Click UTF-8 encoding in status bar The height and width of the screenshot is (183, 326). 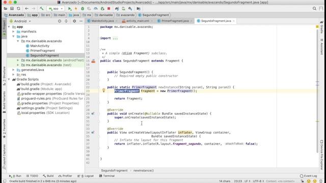(258, 181)
